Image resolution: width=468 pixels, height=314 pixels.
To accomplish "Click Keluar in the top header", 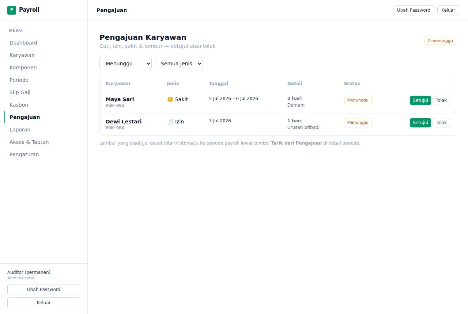I will [448, 10].
